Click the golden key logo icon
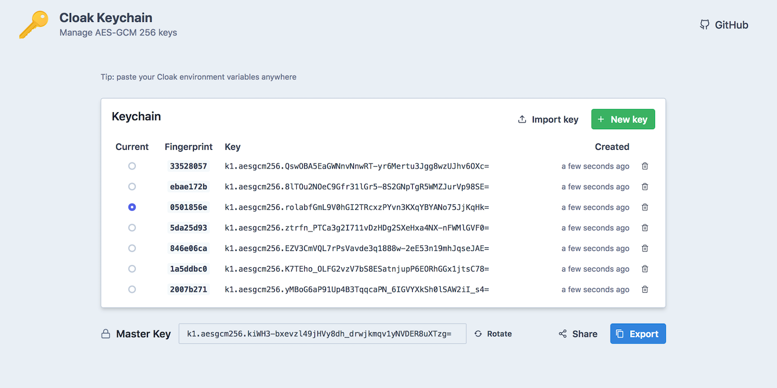Viewport: 777px width, 388px height. [x=33, y=25]
